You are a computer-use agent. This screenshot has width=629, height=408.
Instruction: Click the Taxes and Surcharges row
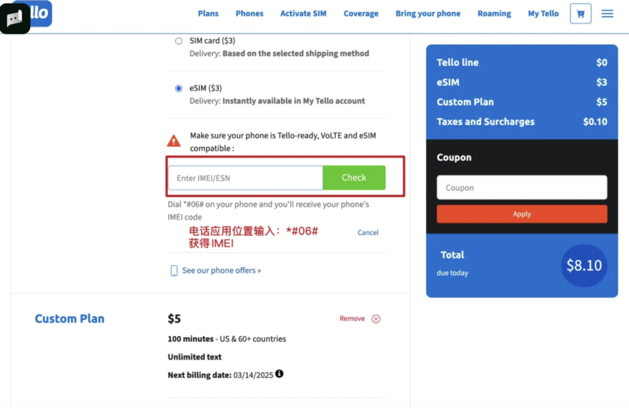click(522, 122)
